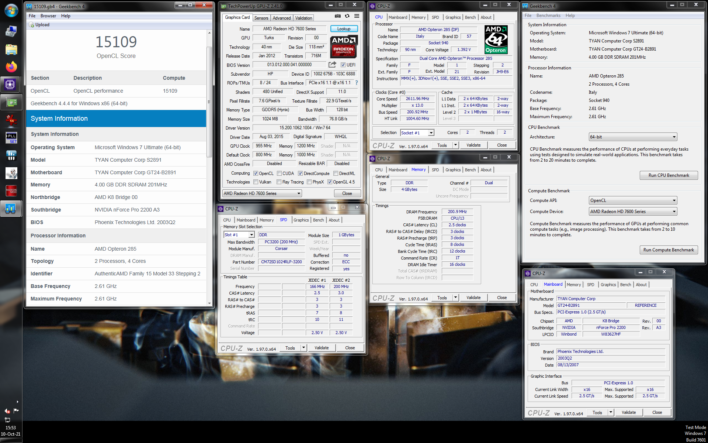The width and height of the screenshot is (708, 443).
Task: Toggle the OpenGL 4.5 checkbox
Action: tap(330, 182)
